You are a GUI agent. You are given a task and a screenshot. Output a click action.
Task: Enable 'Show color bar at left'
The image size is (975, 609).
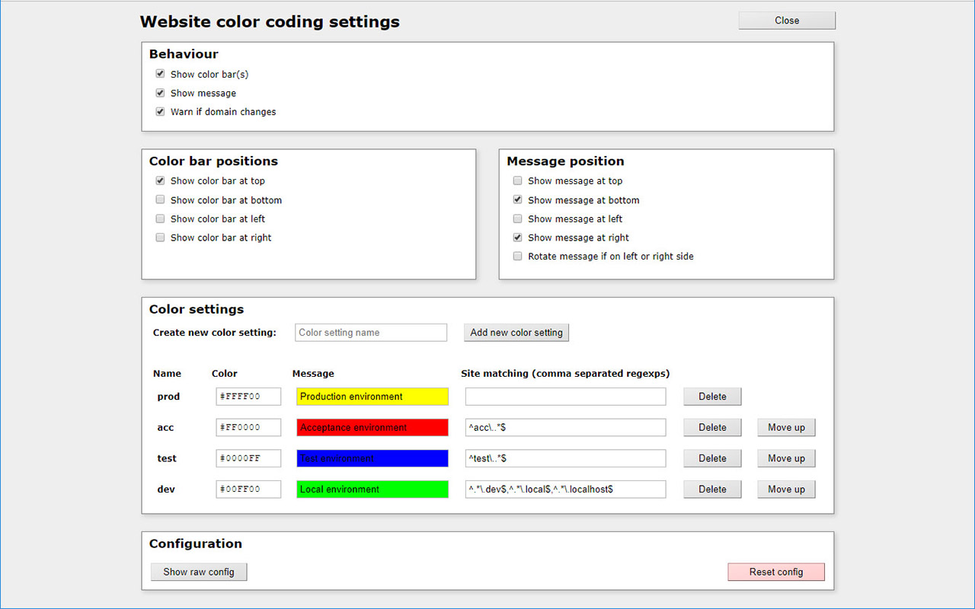[160, 218]
